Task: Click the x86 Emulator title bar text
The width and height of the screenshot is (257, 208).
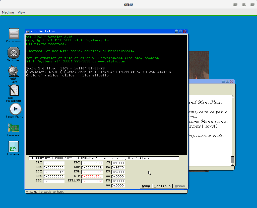Action: 42,31
